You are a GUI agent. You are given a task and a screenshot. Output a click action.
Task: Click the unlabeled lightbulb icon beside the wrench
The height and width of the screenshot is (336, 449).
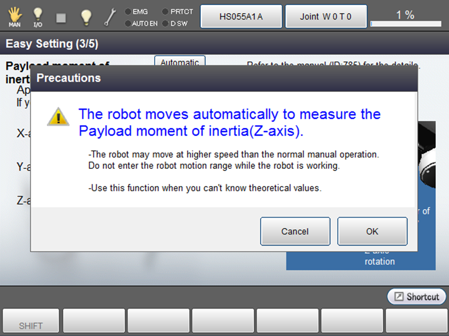tap(86, 17)
